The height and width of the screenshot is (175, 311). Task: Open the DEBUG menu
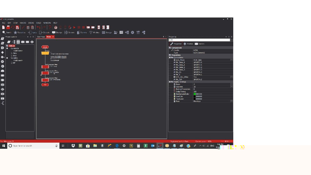pos(31,23)
